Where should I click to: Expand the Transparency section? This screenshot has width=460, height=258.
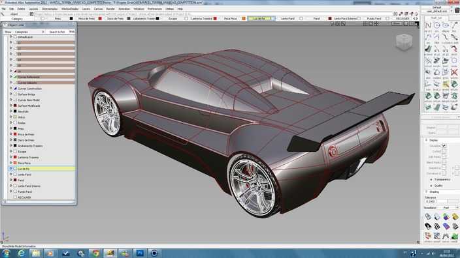click(431, 179)
